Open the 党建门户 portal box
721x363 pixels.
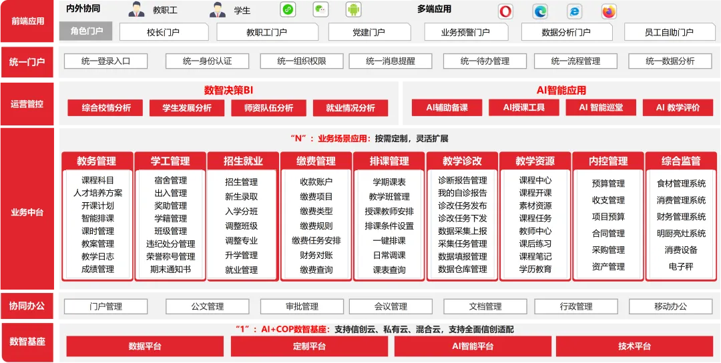369,32
